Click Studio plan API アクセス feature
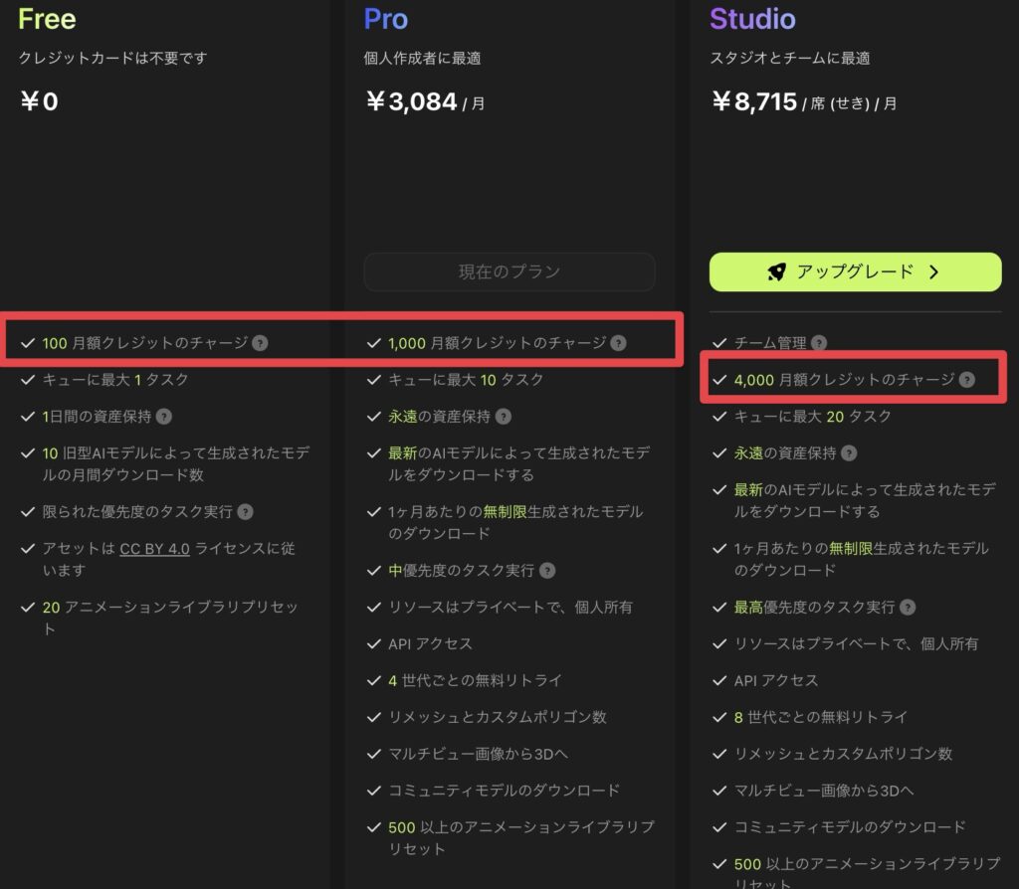Screen dimensions: 1019x889 pyautogui.click(x=776, y=680)
